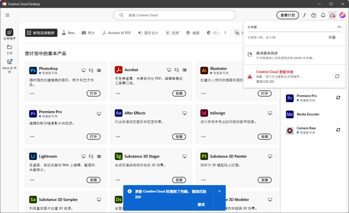Viewport: 349px width, 213px height.
Task: Open error code 304 link in panel
Action: click(x=265, y=81)
